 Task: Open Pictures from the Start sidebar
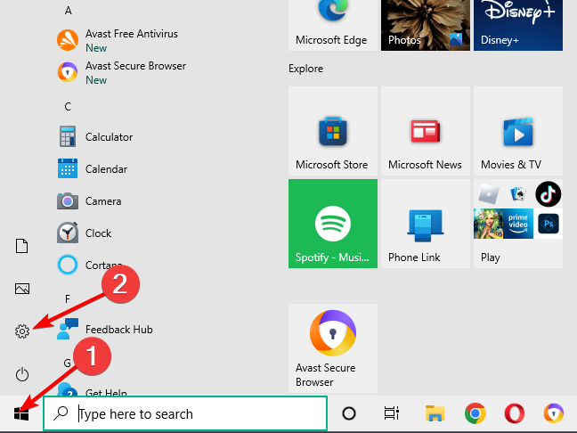pos(22,289)
